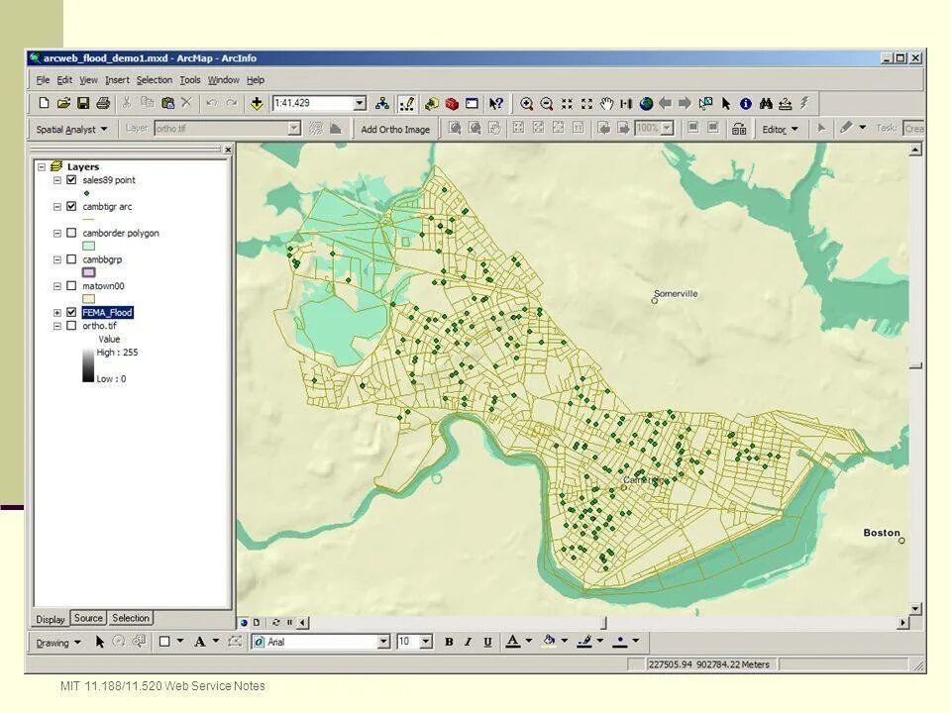Screen dimensions: 951x713
Task: Open the ArcToolbox red toolbox icon
Action: pos(452,104)
